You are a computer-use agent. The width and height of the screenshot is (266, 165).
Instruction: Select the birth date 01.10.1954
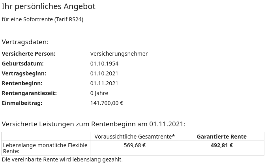(x=104, y=64)
